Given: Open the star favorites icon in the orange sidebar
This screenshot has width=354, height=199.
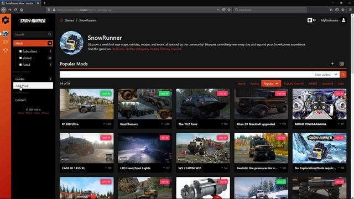Looking at the screenshot, I should [6, 50].
